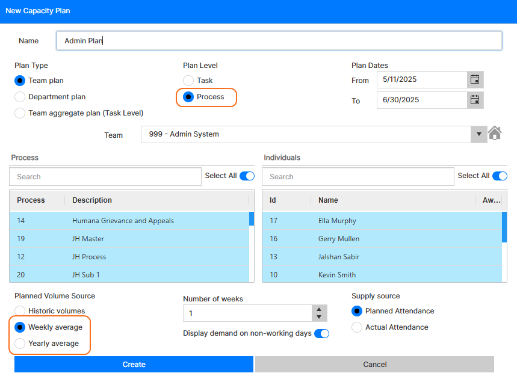
Task: Decrease the number of weeks
Action: pos(319,317)
